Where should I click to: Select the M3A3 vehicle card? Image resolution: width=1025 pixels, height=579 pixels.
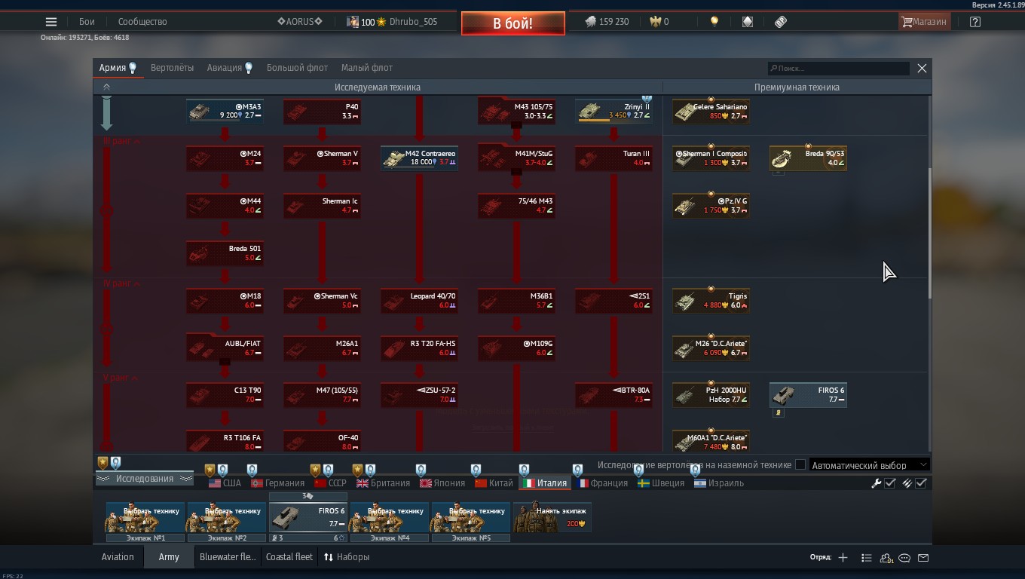(225, 111)
